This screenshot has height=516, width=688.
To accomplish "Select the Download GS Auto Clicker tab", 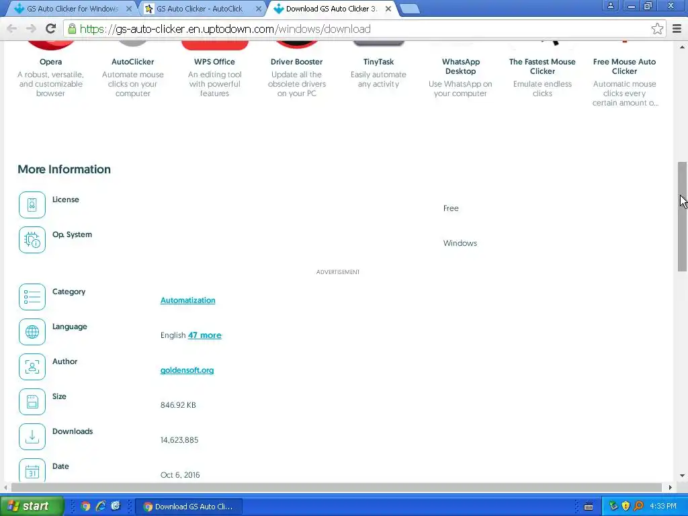I will pyautogui.click(x=331, y=9).
